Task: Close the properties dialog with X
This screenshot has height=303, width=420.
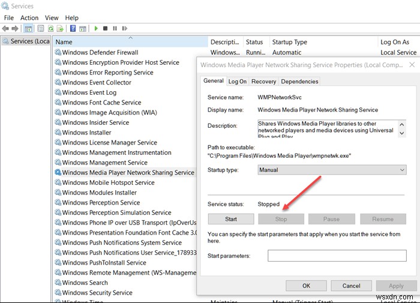Action: [x=412, y=65]
